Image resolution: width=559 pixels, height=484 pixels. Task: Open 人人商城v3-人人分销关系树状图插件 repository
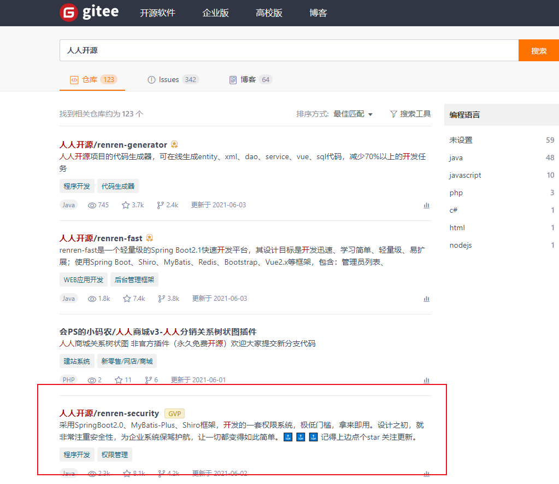tap(158, 331)
